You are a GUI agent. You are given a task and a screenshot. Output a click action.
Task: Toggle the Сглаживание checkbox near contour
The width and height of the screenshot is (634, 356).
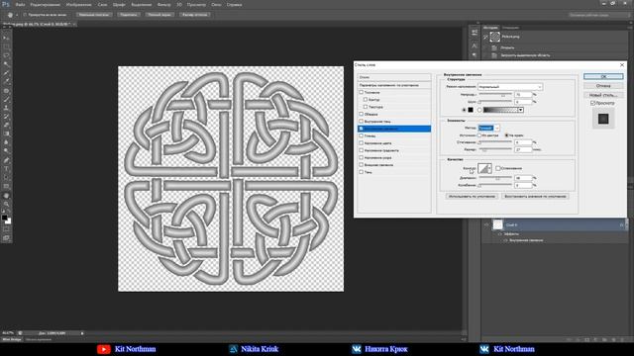(498, 168)
